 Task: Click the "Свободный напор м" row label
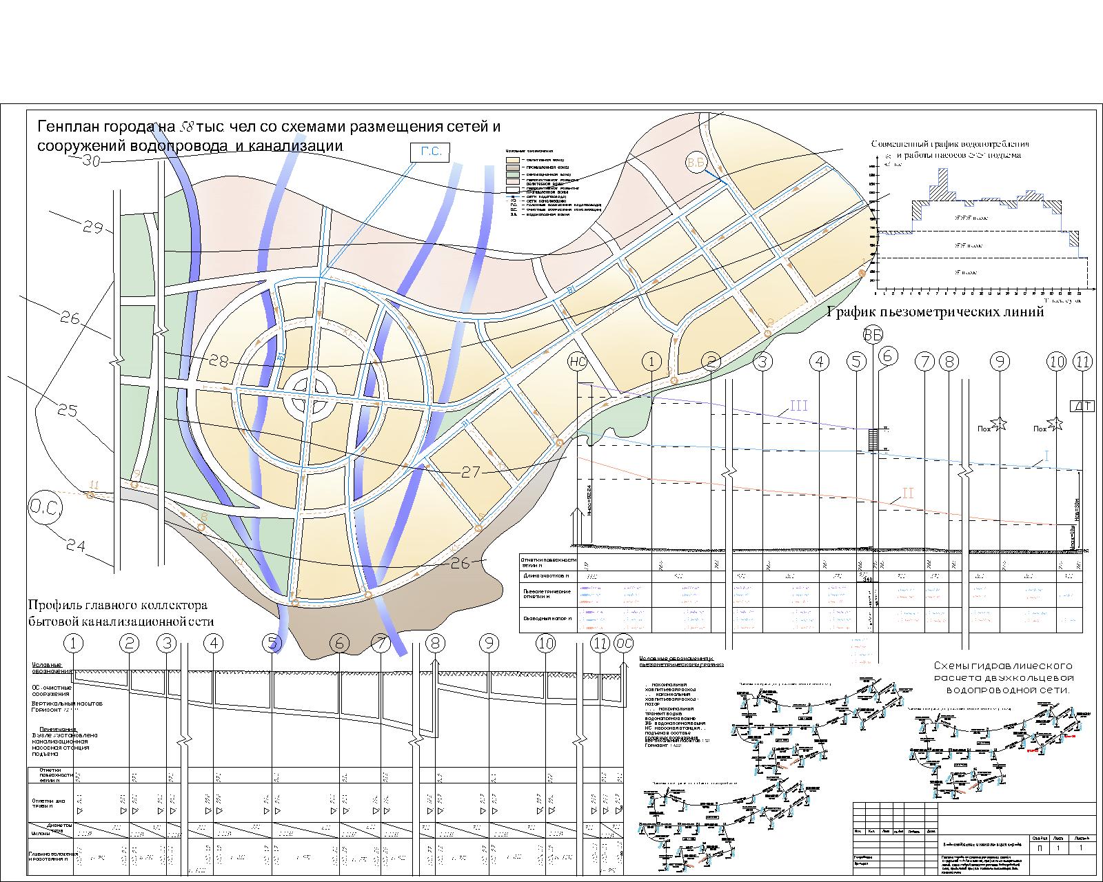[548, 618]
